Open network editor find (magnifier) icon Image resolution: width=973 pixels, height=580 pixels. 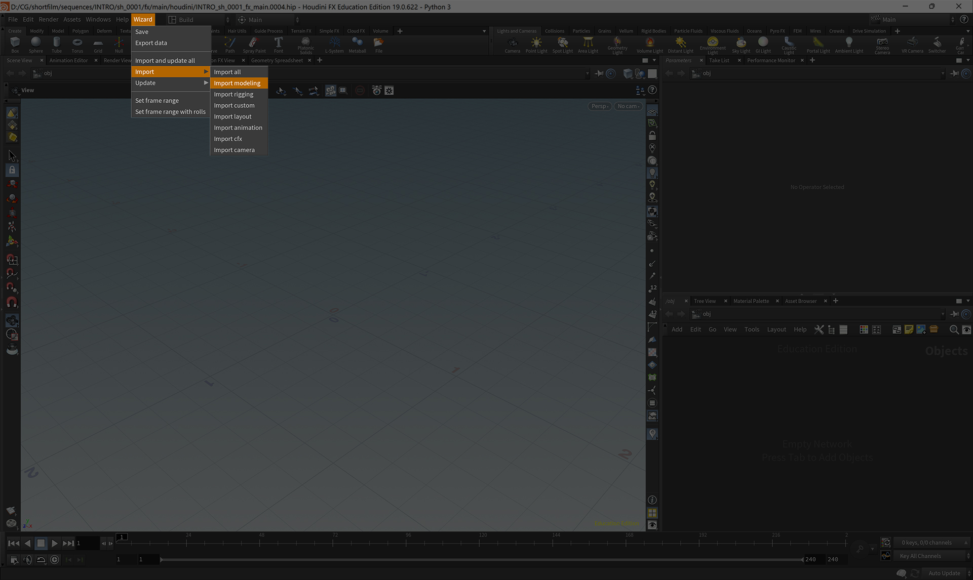click(954, 329)
